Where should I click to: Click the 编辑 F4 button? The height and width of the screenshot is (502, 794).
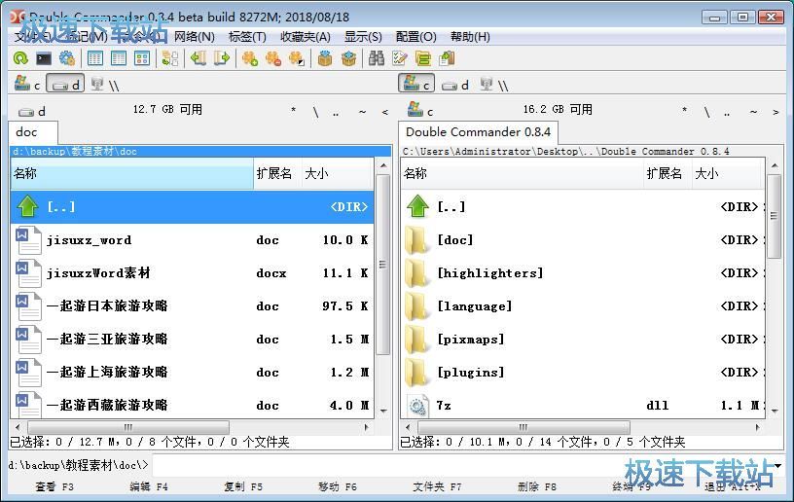coord(149,486)
